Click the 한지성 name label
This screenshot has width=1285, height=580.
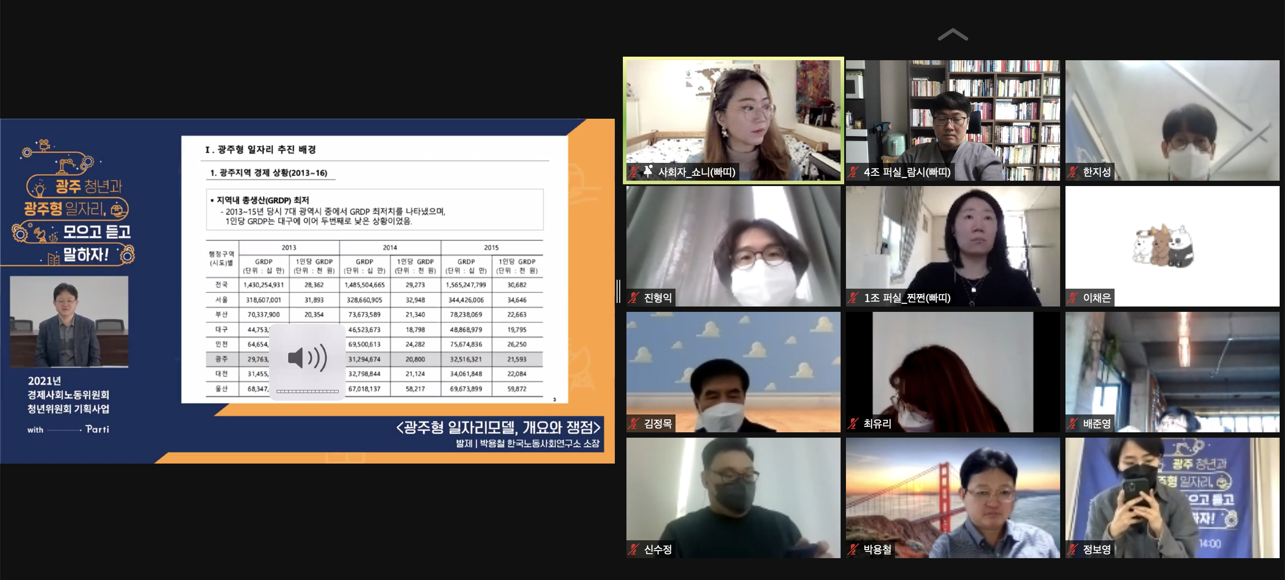pyautogui.click(x=1096, y=172)
